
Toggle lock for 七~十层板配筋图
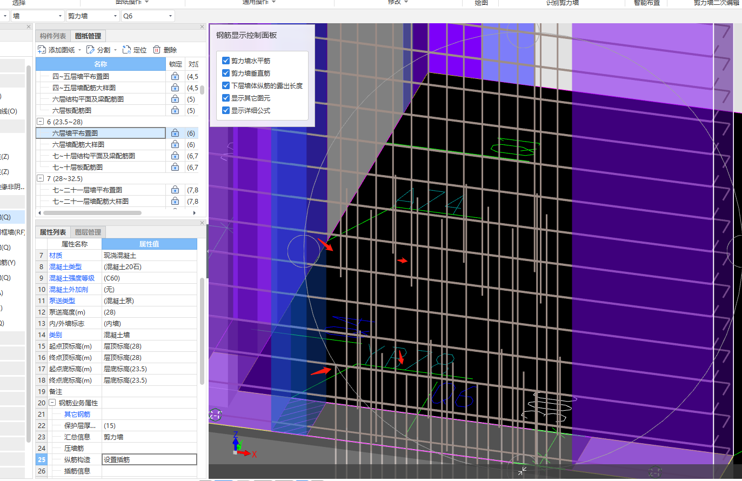click(175, 167)
